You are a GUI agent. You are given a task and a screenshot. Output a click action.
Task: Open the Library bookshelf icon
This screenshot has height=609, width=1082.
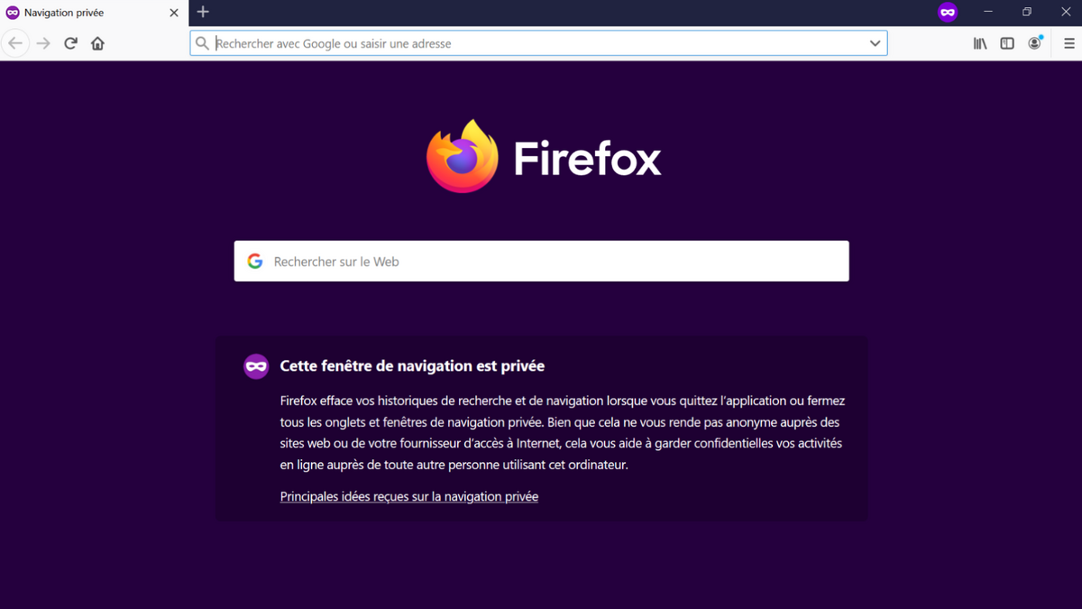click(980, 43)
